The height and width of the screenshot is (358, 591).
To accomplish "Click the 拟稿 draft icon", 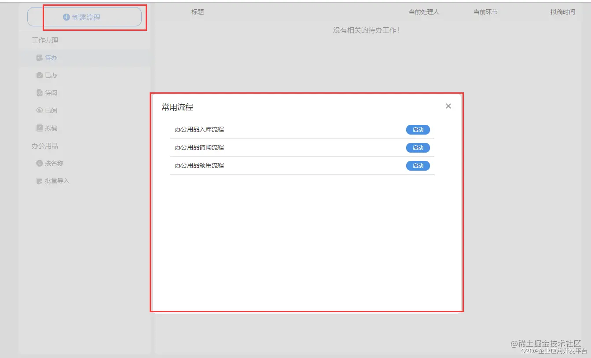I will tap(40, 128).
